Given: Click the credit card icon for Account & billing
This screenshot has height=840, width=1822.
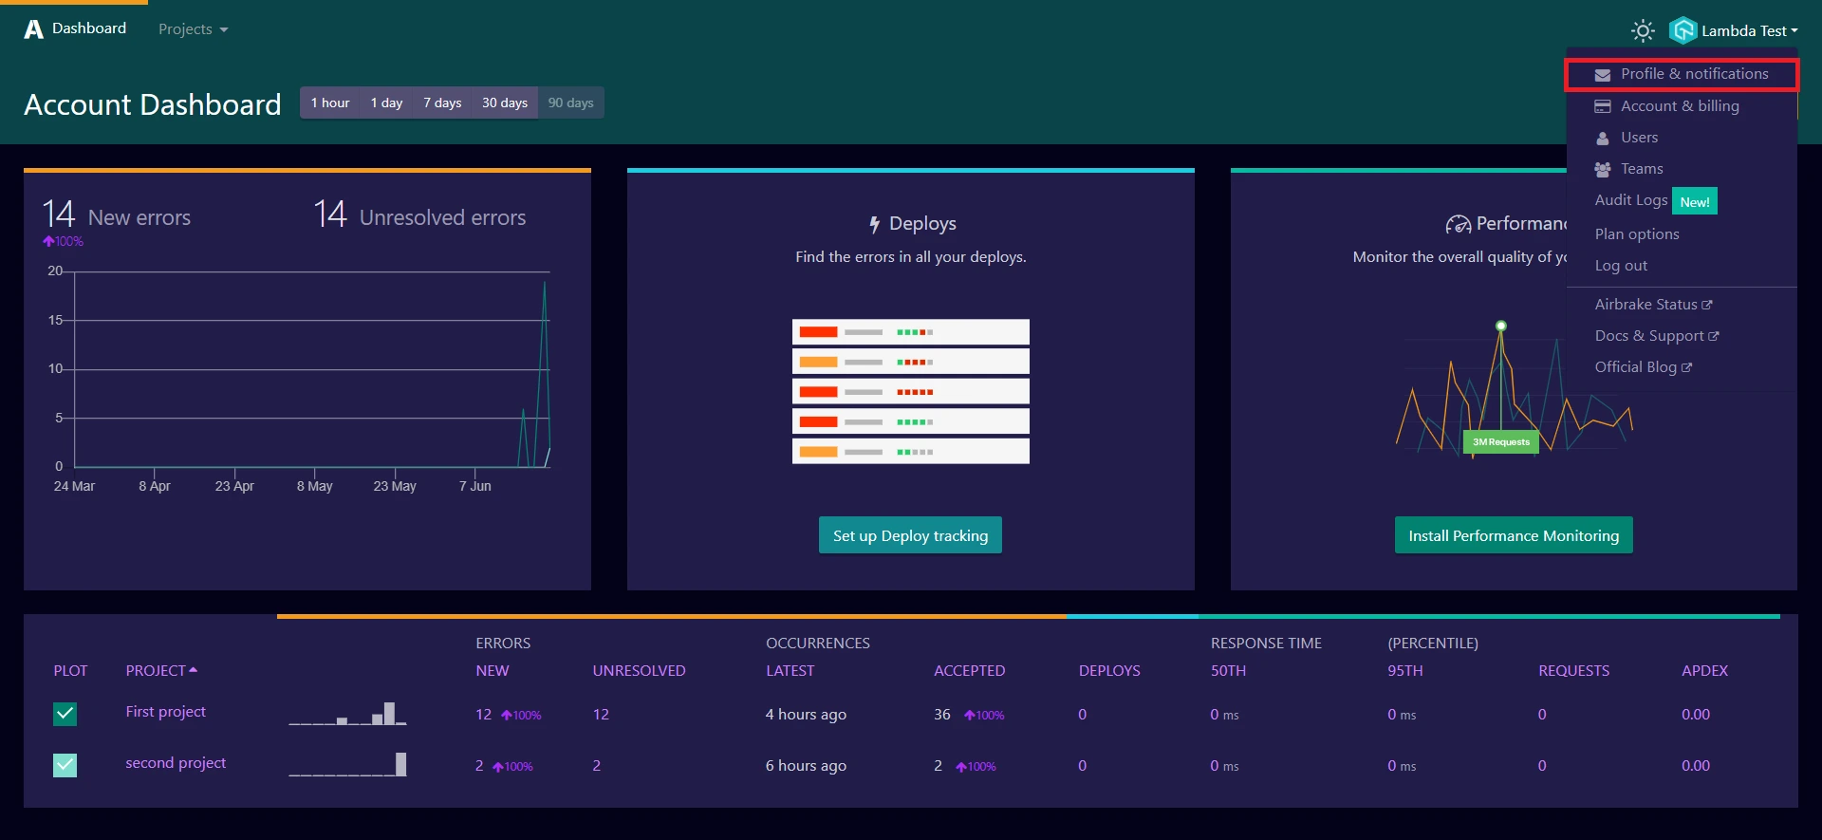Looking at the screenshot, I should coord(1603,106).
